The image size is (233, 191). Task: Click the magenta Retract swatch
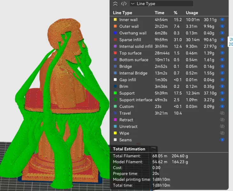(115, 120)
